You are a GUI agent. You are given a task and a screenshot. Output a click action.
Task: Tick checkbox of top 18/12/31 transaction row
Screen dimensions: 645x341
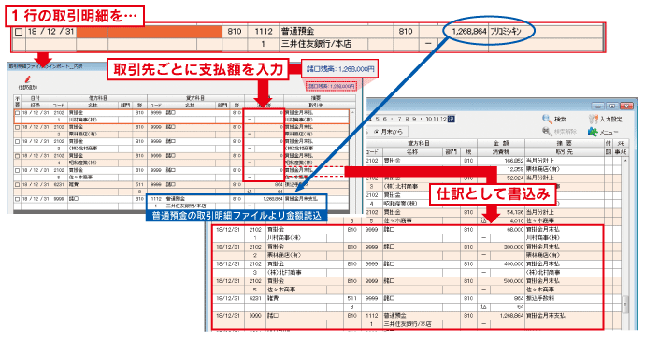[x=19, y=32]
